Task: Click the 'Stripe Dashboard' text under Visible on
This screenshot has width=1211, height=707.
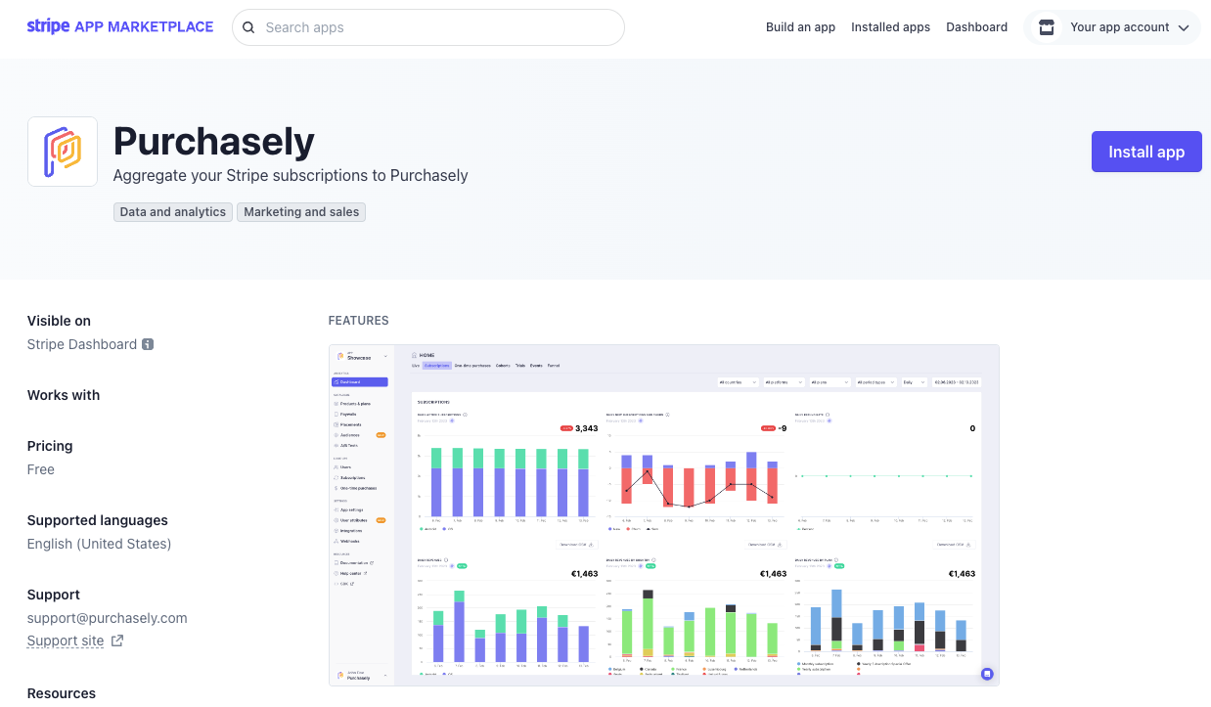Action: point(82,344)
